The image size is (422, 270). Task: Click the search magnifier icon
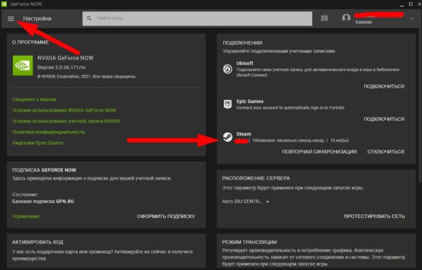pos(89,19)
